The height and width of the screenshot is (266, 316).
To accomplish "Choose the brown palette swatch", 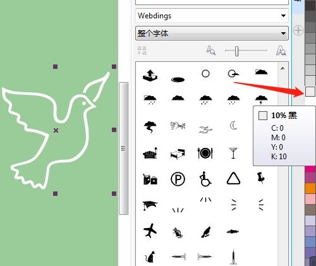I will point(310,210).
